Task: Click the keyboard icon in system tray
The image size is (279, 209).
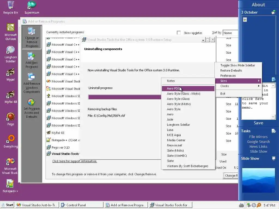Action: [x=241, y=205]
